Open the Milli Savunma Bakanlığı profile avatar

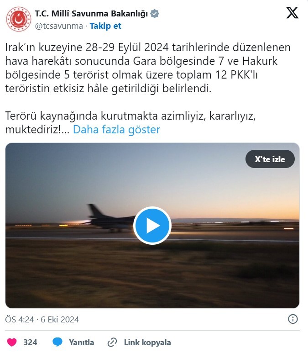[x=18, y=19]
